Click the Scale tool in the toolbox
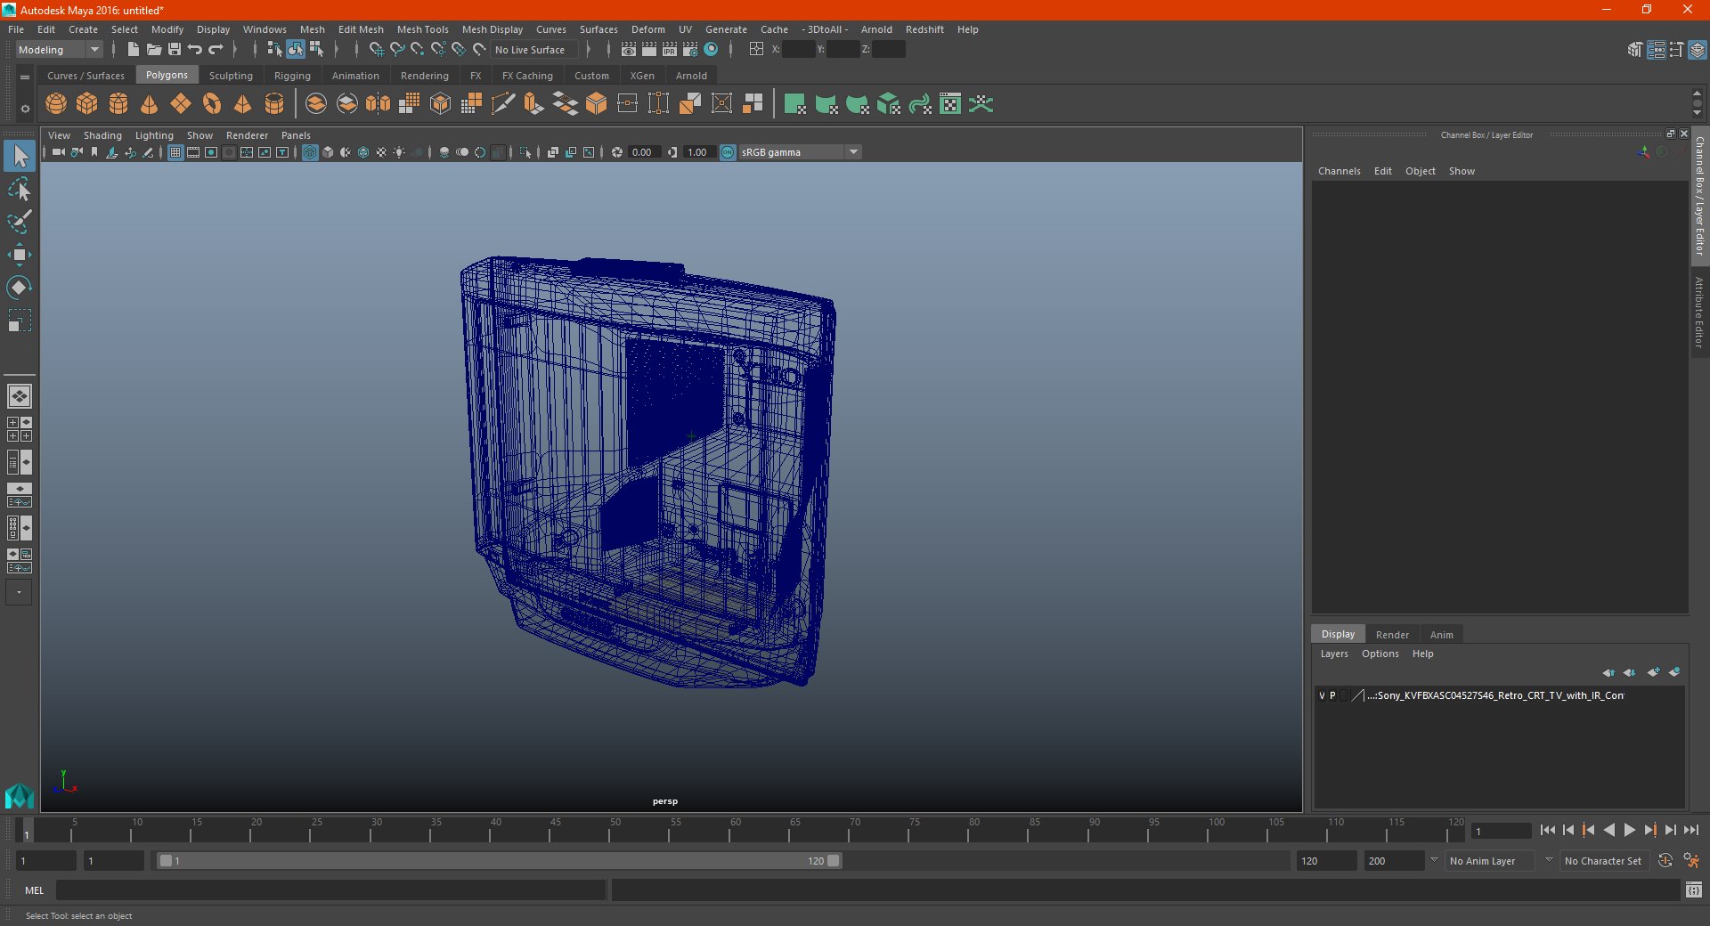The image size is (1710, 926). coord(19,320)
